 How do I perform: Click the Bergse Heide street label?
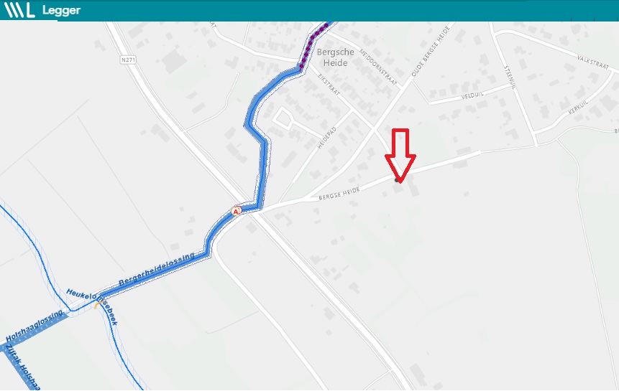[x=339, y=194]
